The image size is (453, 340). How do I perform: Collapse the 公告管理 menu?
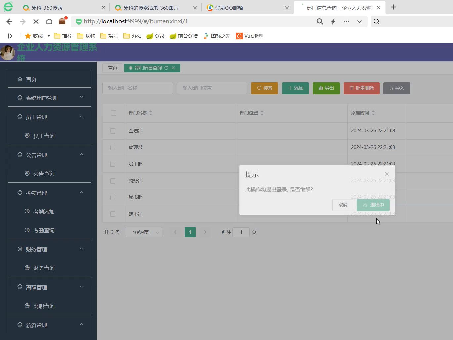pos(49,155)
